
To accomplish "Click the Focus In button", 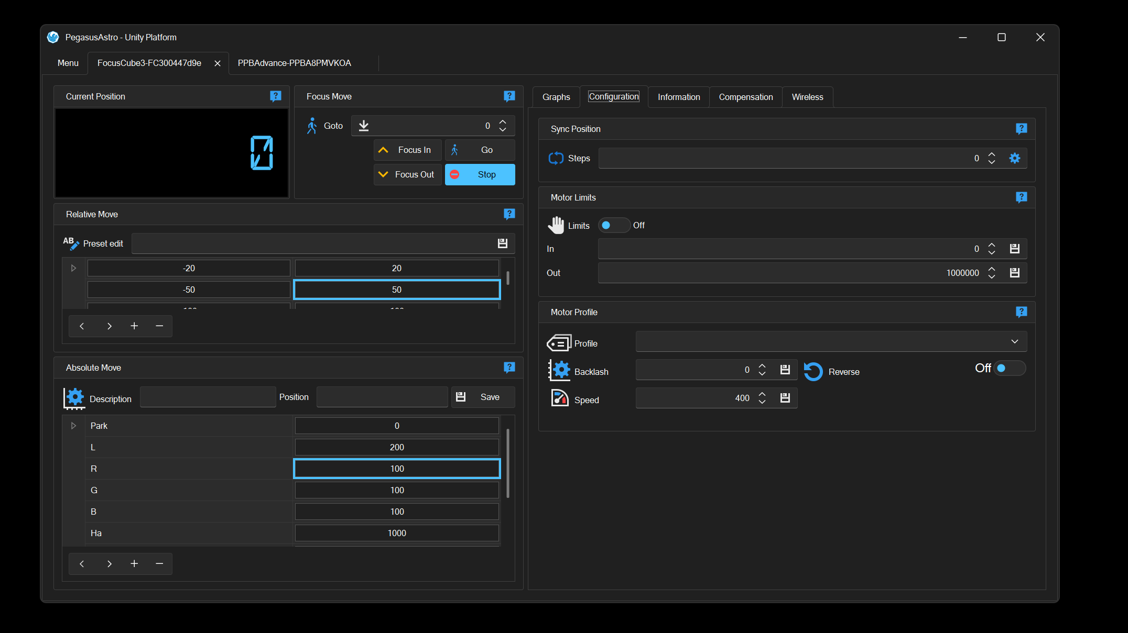I will tap(407, 150).
